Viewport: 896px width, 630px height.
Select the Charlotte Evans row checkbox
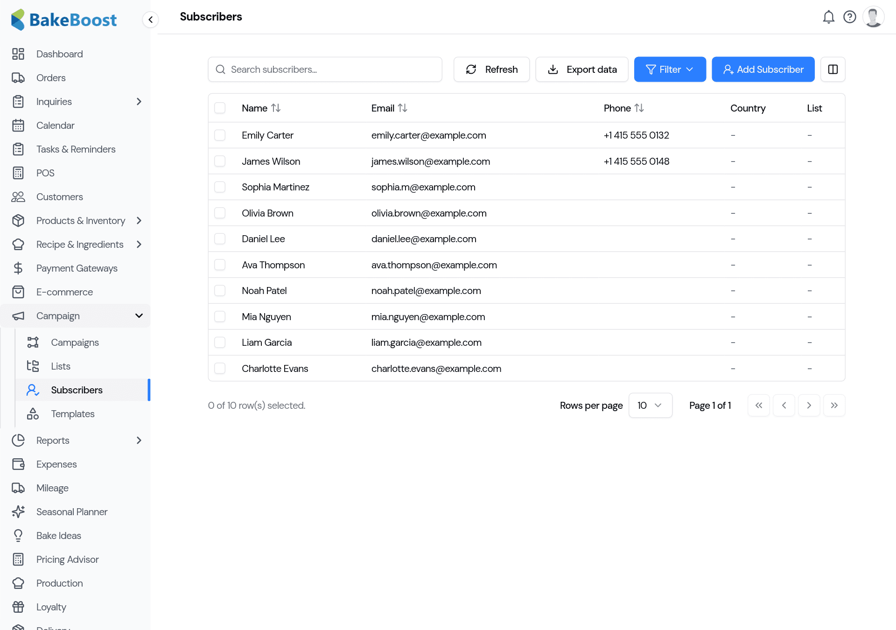[220, 369]
